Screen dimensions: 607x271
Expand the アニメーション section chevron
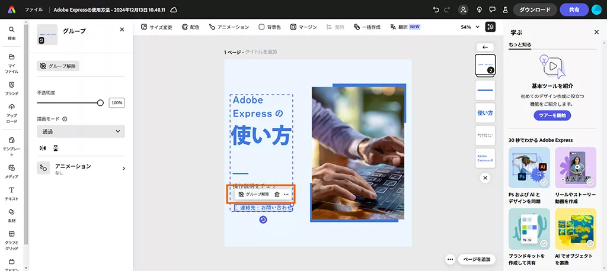[x=123, y=169]
